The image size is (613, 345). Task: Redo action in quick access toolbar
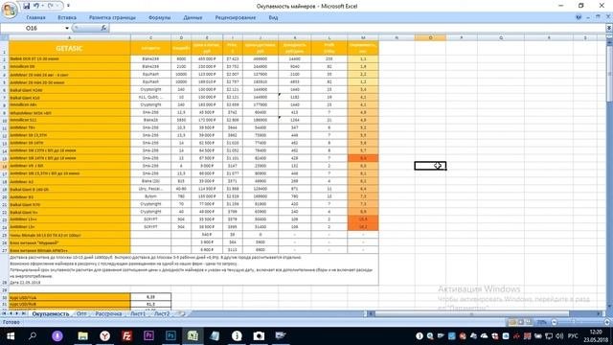(51, 6)
